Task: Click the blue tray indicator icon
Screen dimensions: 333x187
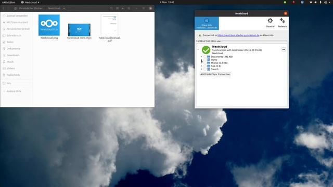Action: pos(302,2)
